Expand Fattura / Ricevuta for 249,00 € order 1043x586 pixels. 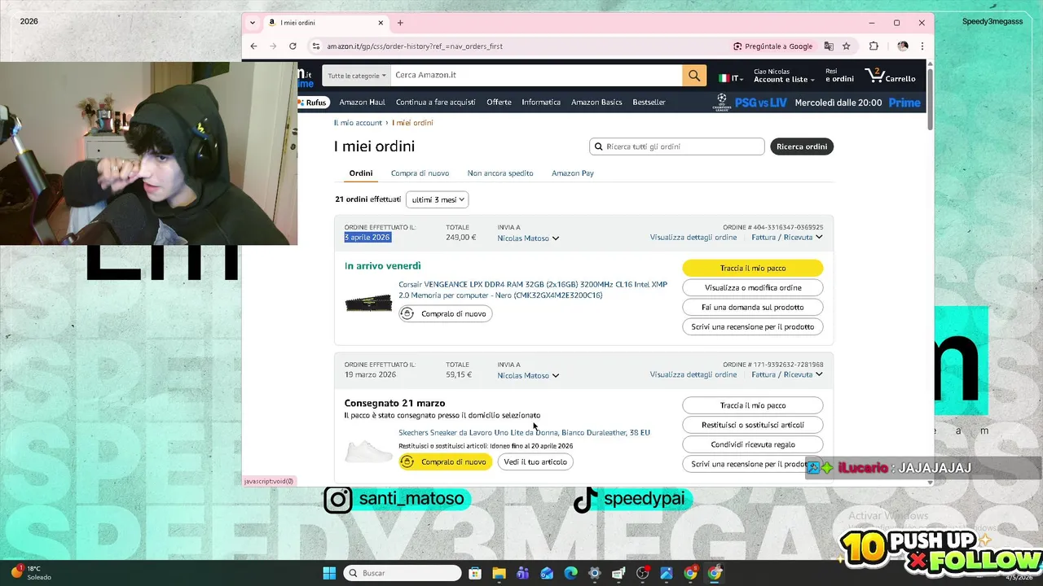(x=787, y=238)
